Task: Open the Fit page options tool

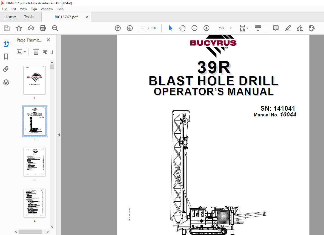Action: click(x=242, y=28)
